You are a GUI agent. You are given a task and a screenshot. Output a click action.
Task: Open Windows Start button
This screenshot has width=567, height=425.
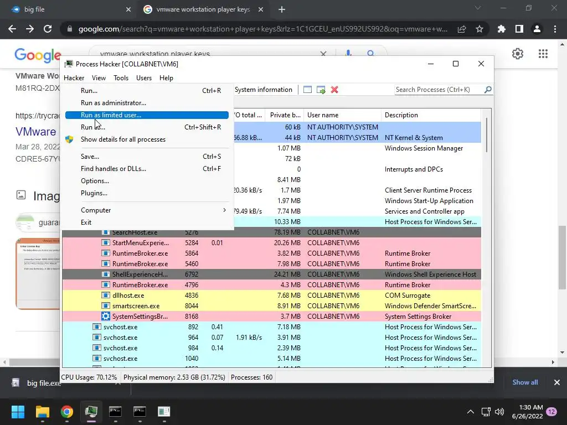[x=18, y=412]
